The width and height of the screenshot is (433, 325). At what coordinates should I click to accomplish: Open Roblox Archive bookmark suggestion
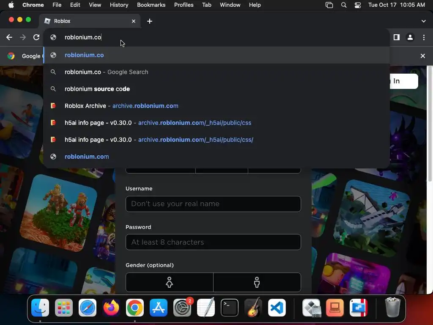(216, 106)
